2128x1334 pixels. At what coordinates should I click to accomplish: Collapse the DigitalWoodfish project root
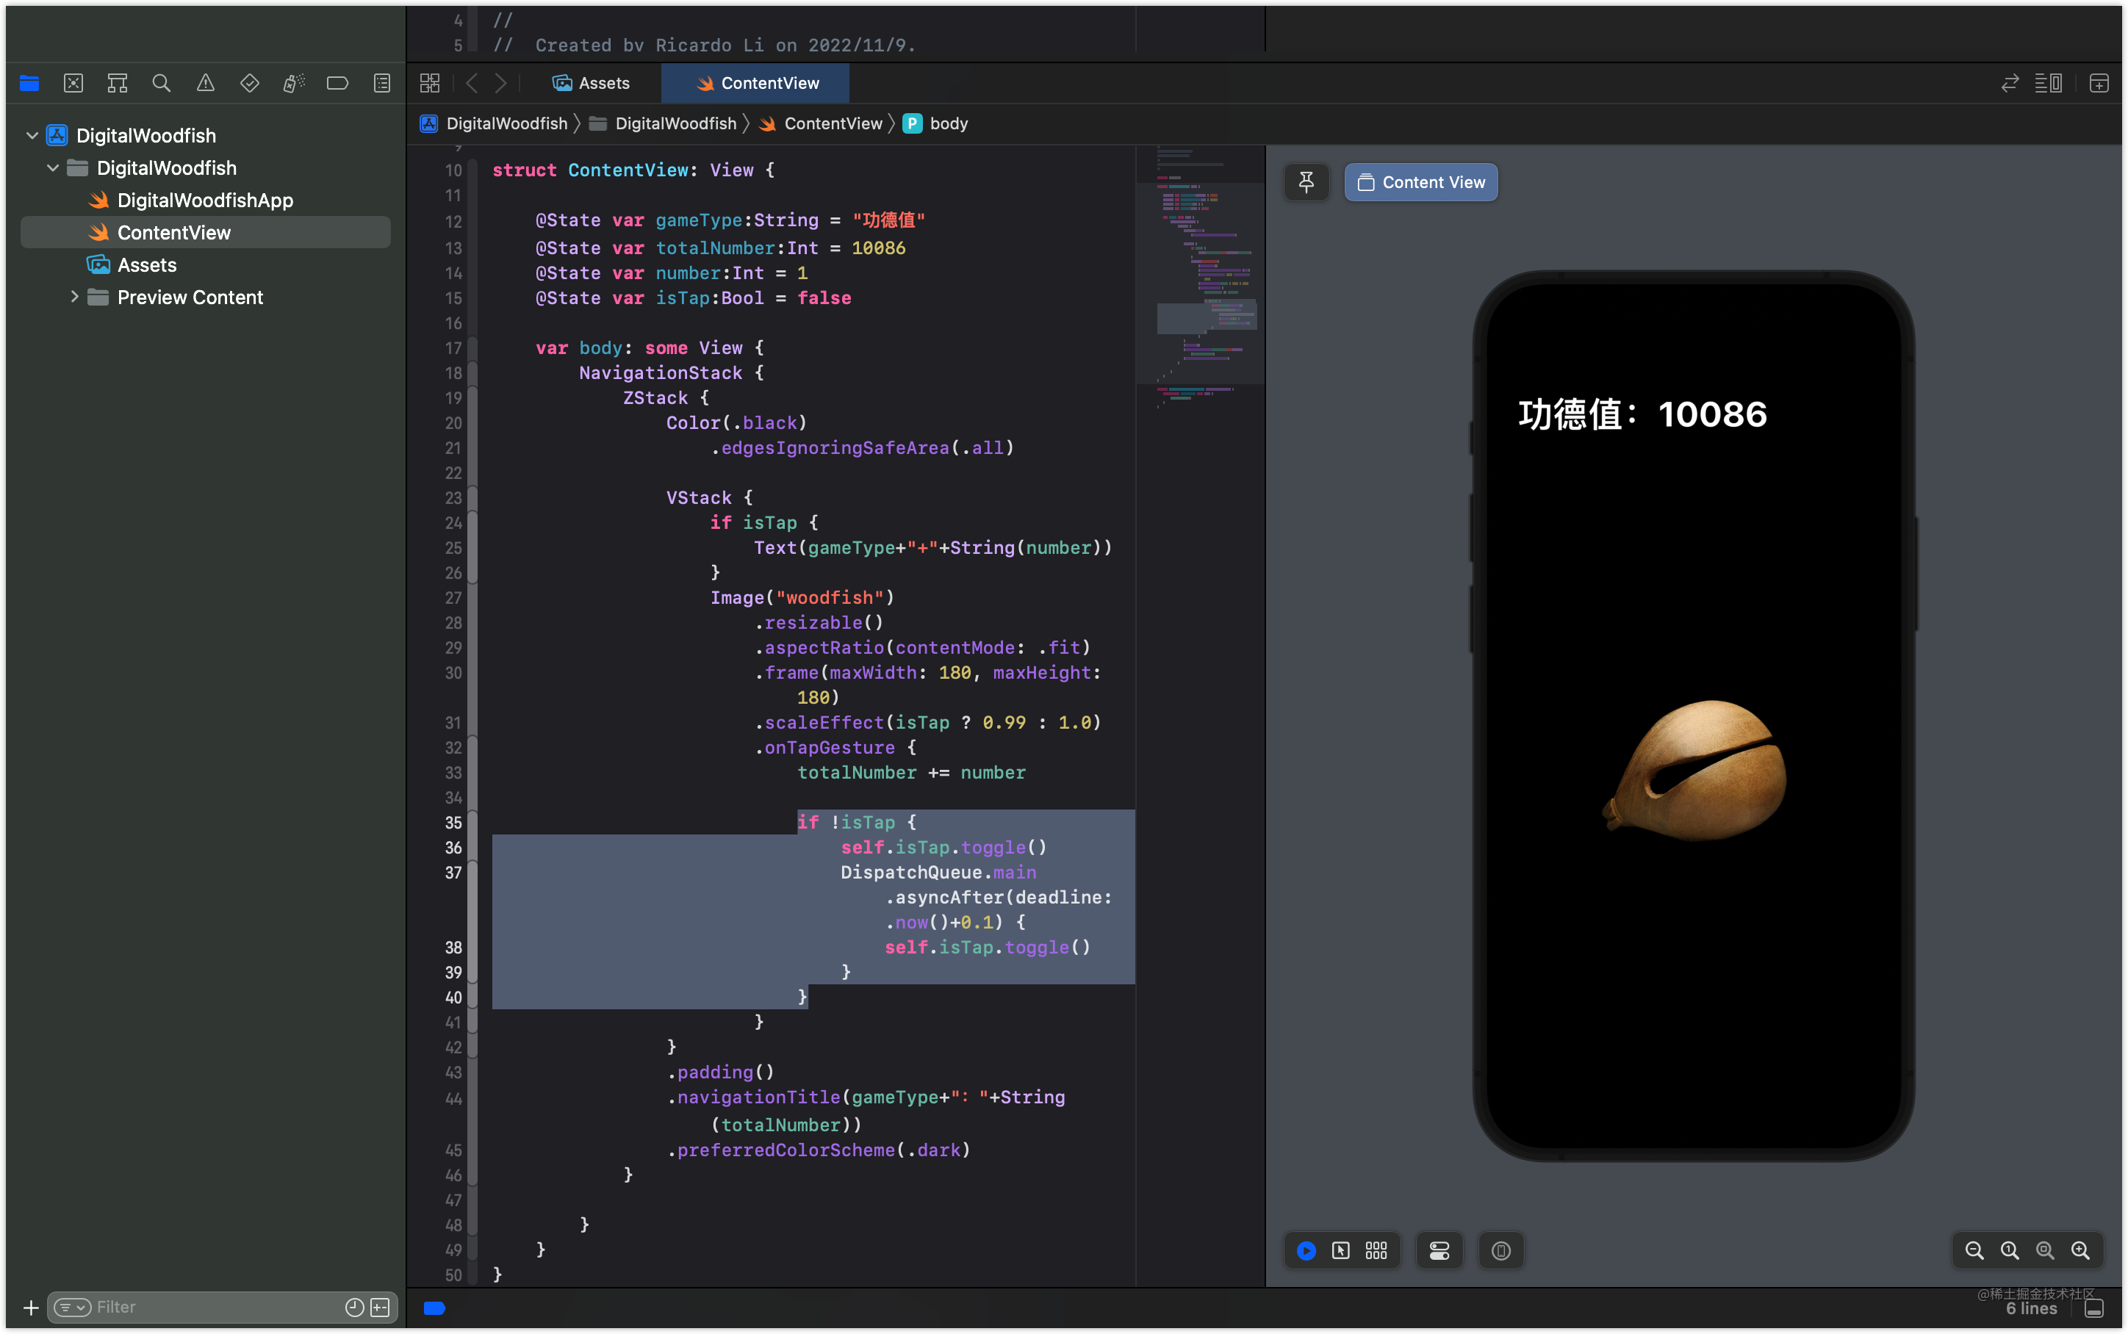(32, 135)
